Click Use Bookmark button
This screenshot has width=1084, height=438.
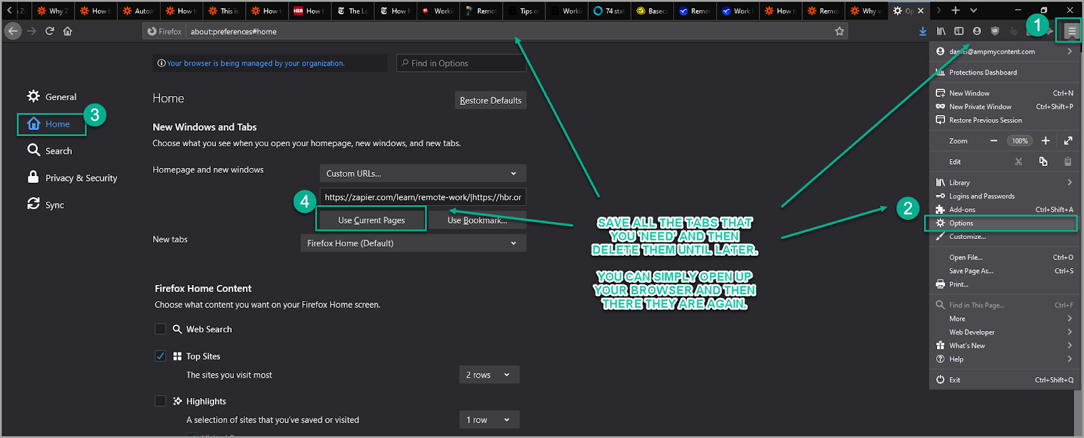pos(477,220)
